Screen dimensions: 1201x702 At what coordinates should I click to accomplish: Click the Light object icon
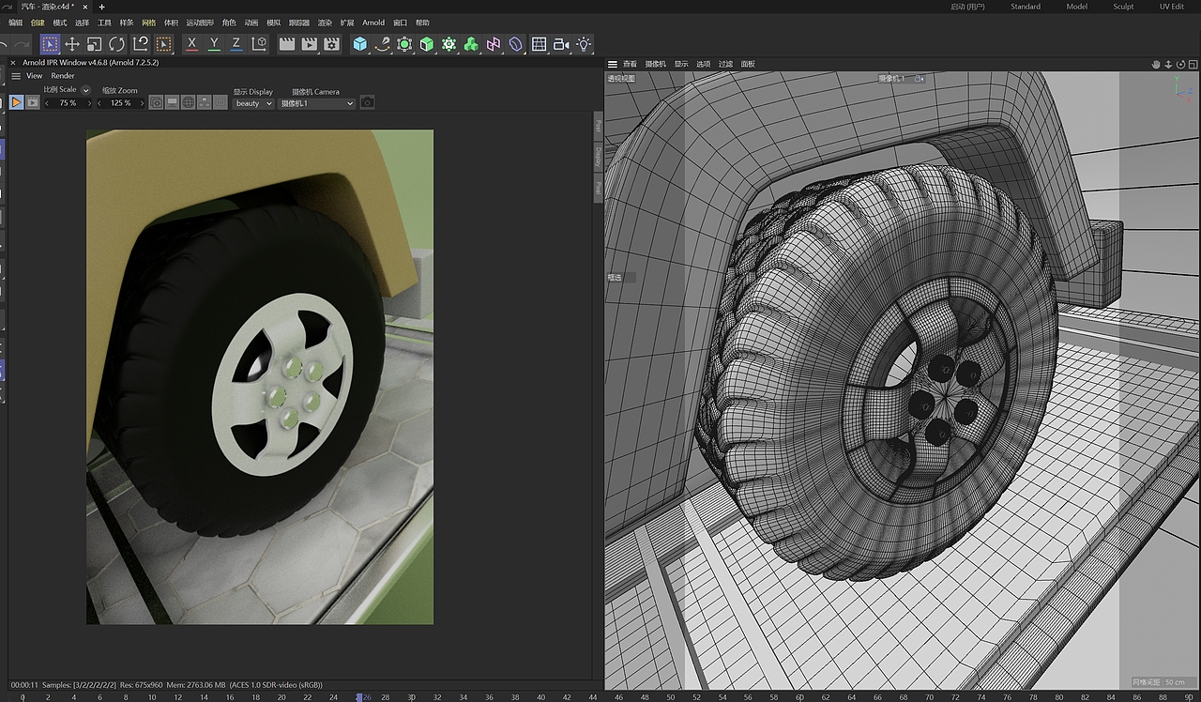pyautogui.click(x=584, y=44)
